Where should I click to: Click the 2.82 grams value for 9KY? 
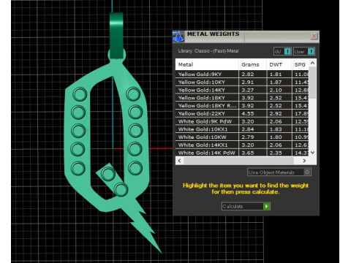[248, 75]
